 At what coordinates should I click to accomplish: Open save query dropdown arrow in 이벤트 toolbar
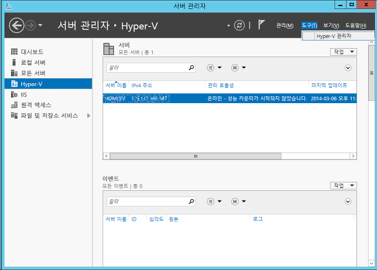(x=244, y=201)
